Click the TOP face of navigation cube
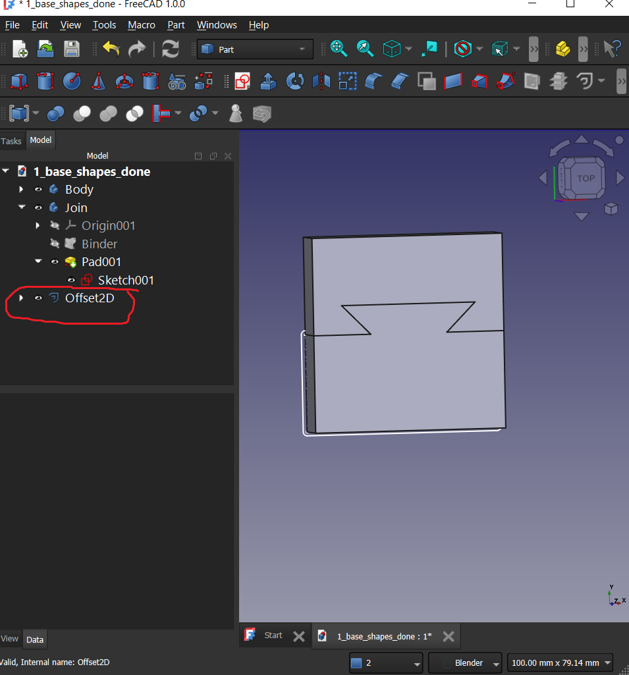 point(586,178)
